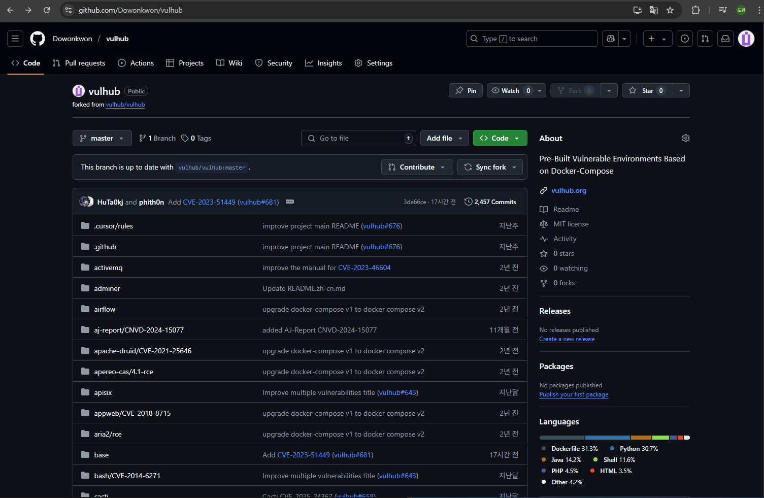Open the activemq folder
764x498 pixels.
coord(108,268)
